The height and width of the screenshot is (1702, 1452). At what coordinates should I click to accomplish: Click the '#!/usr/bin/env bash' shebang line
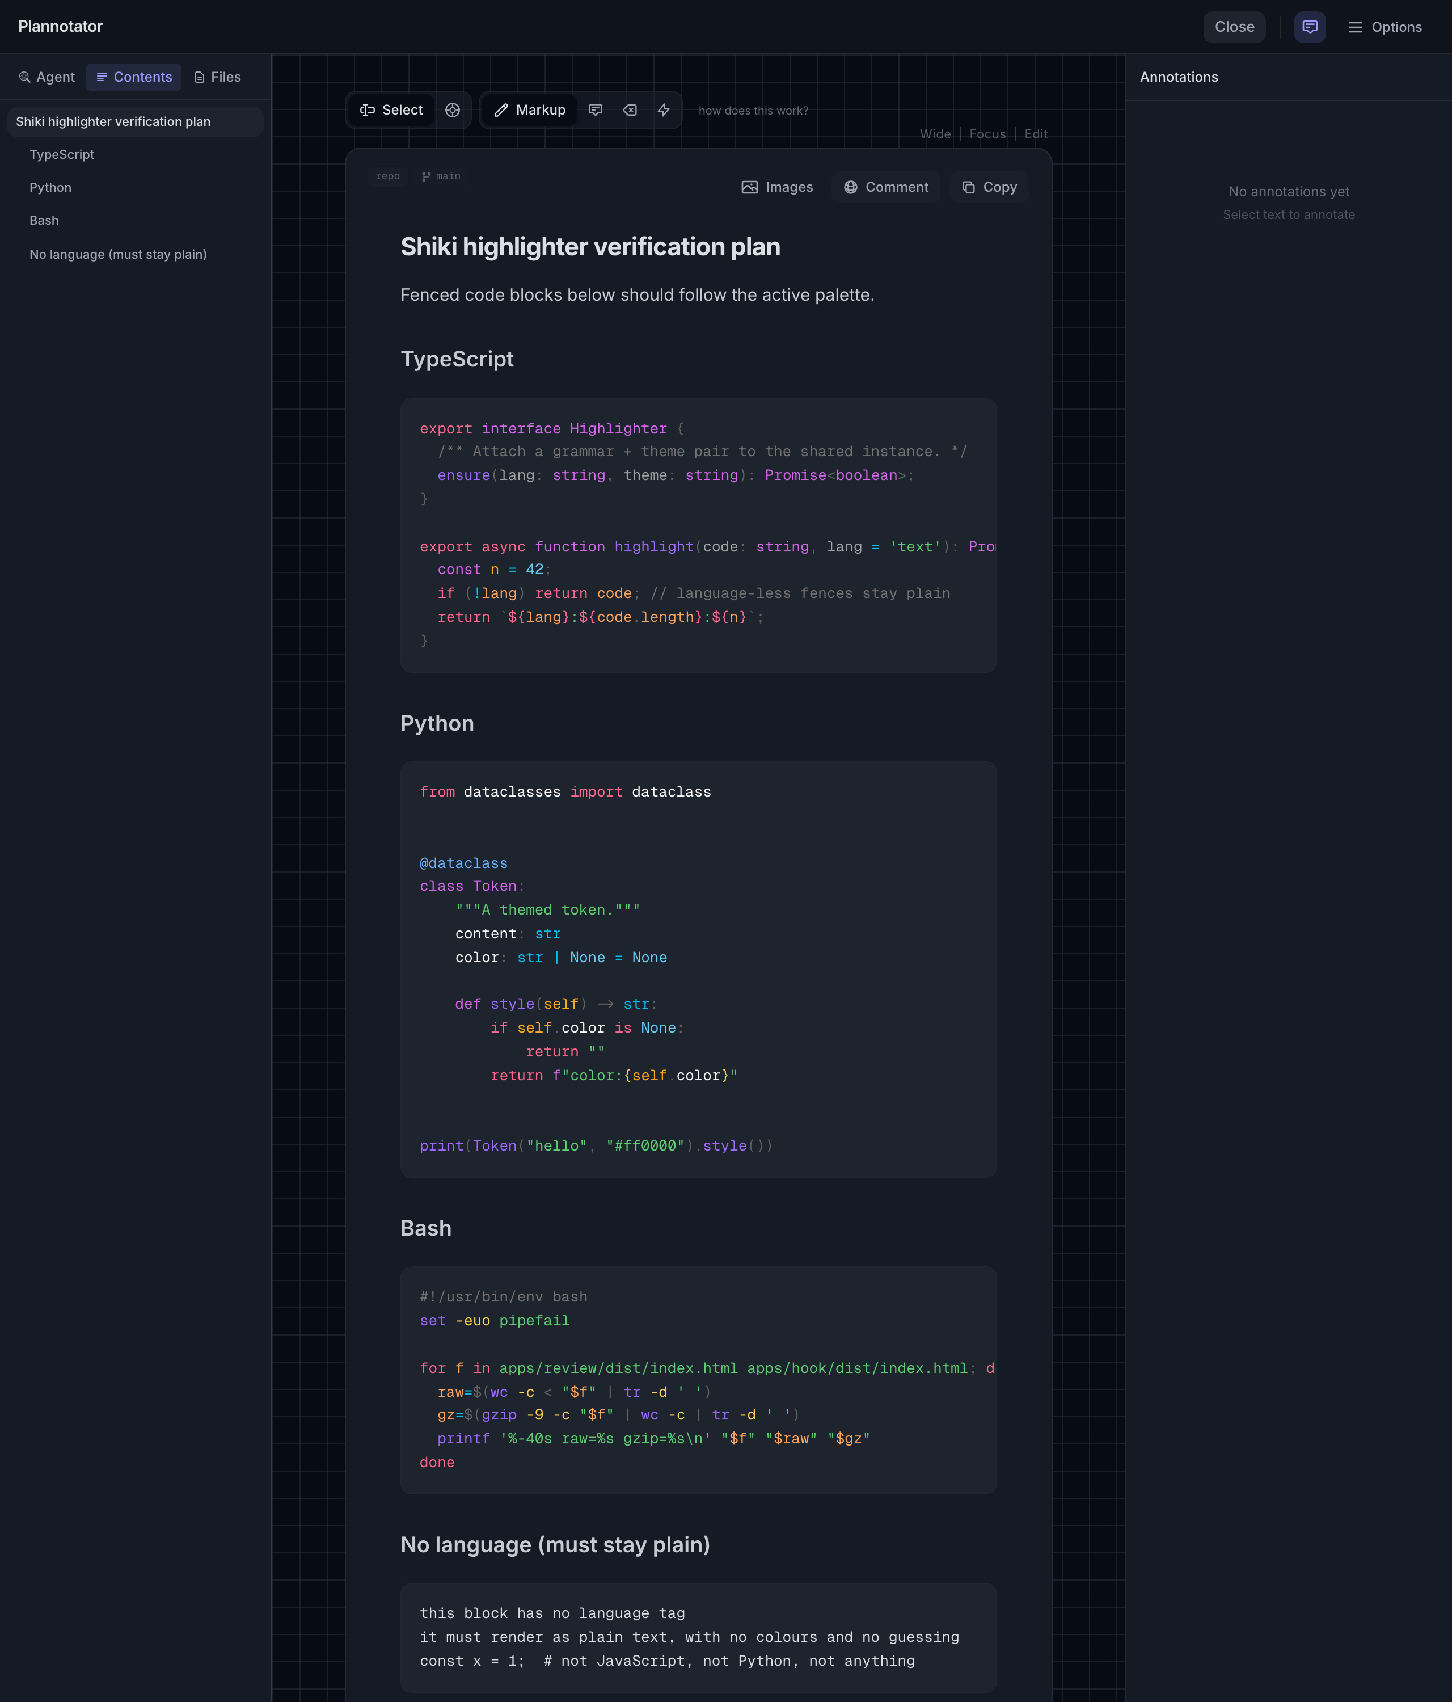coord(504,1297)
